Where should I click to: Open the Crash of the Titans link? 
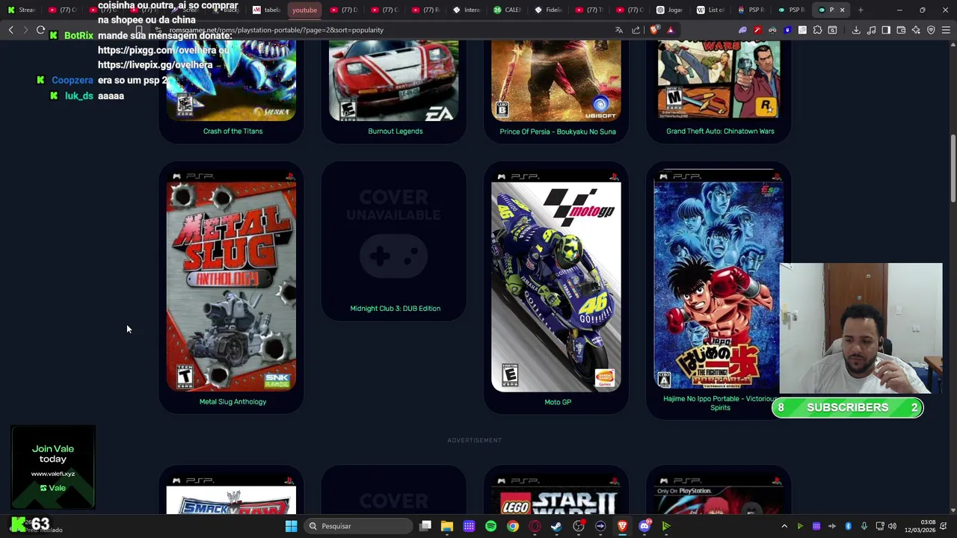pos(233,131)
